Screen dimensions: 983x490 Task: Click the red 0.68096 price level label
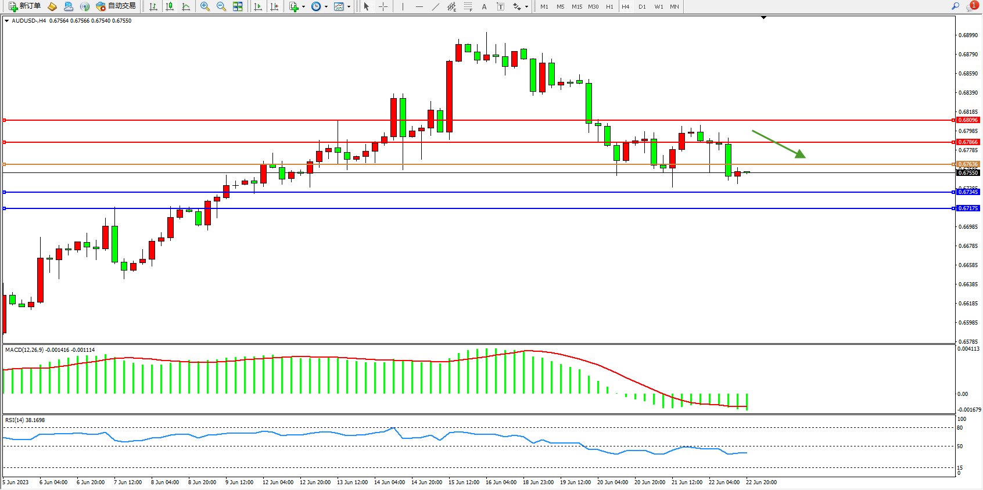pyautogui.click(x=968, y=120)
